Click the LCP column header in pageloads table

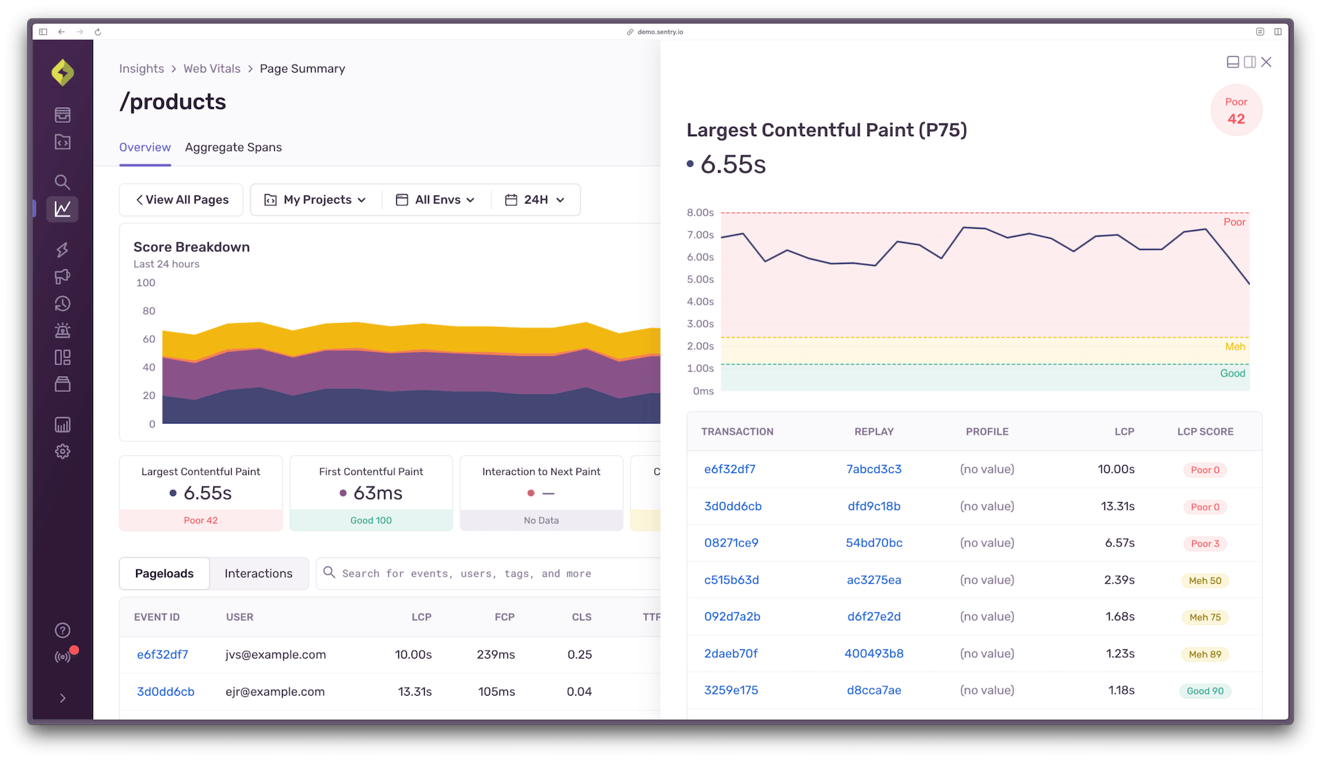421,617
